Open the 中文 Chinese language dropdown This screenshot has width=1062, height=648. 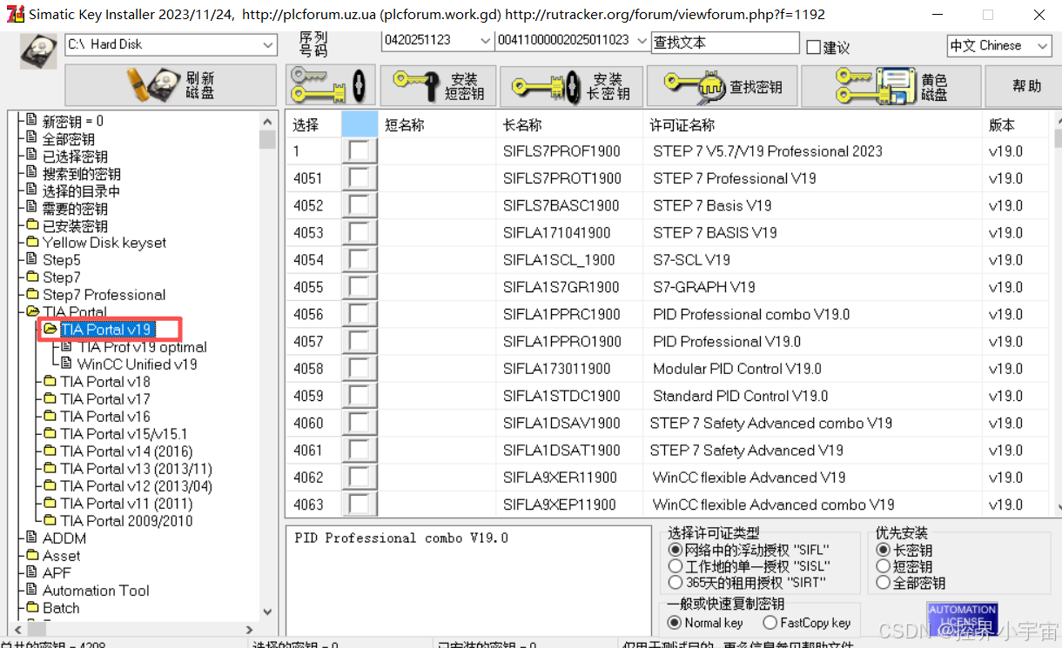[x=1043, y=46]
